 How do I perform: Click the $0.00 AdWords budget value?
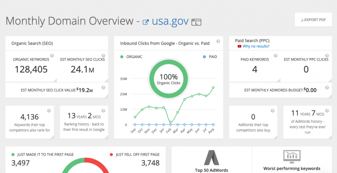pyautogui.click(x=310, y=90)
